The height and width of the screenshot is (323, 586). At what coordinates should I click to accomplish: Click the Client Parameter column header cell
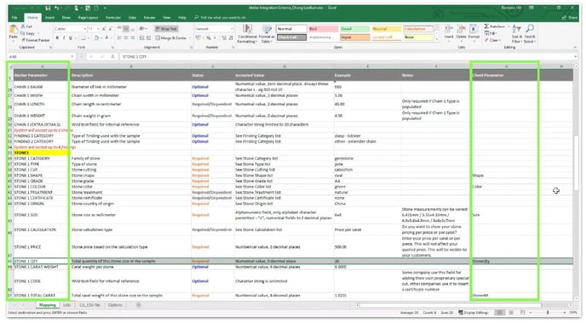pyautogui.click(x=504, y=75)
